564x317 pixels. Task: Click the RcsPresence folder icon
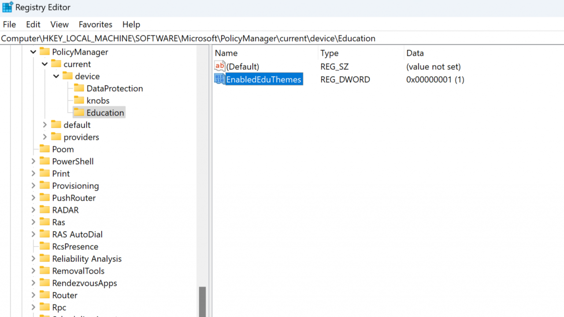[45, 246]
